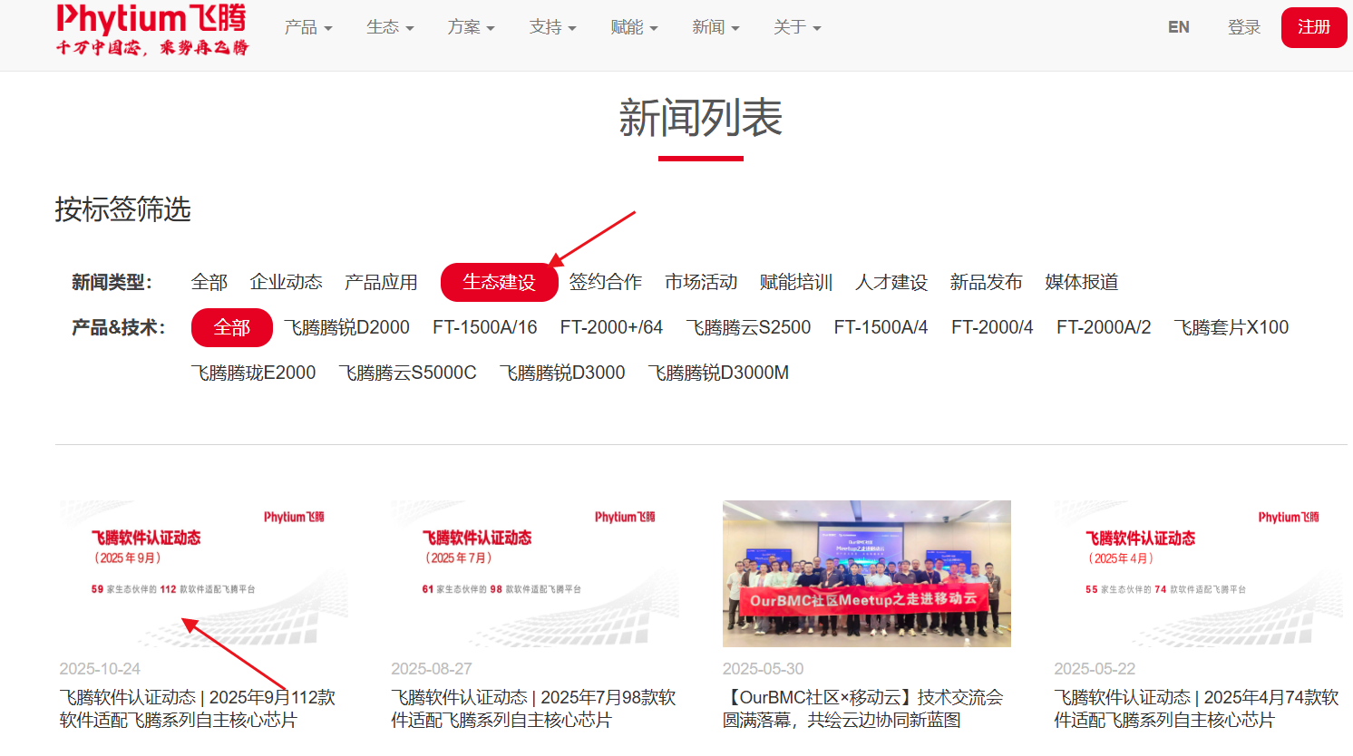Filter news by 签约合作
The width and height of the screenshot is (1353, 756).
[x=606, y=282]
